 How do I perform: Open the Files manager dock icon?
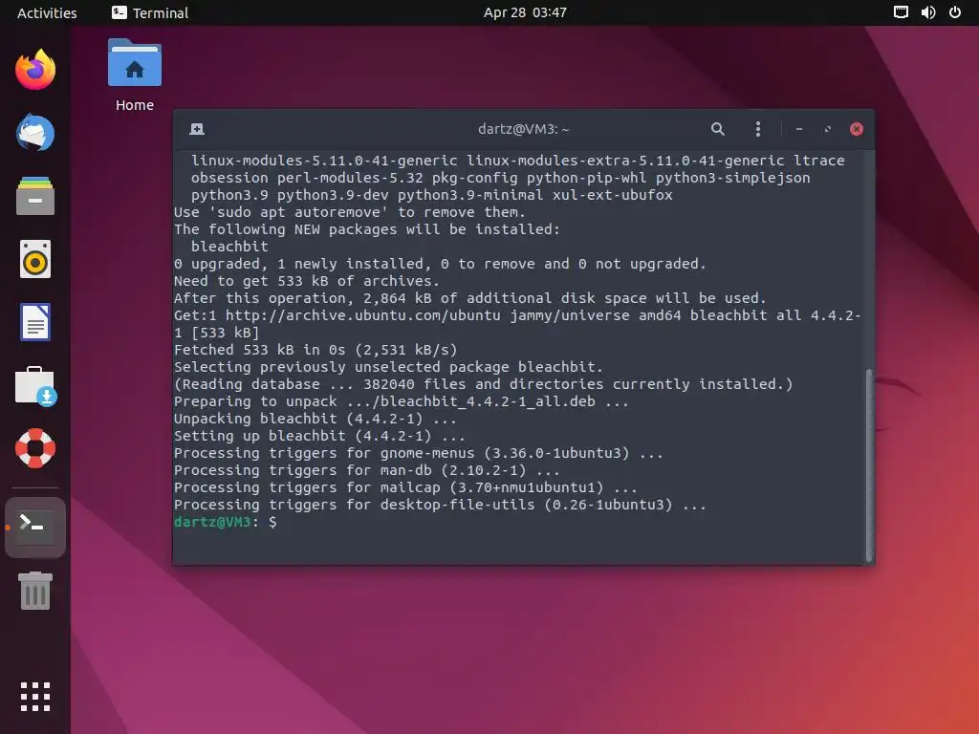(35, 196)
